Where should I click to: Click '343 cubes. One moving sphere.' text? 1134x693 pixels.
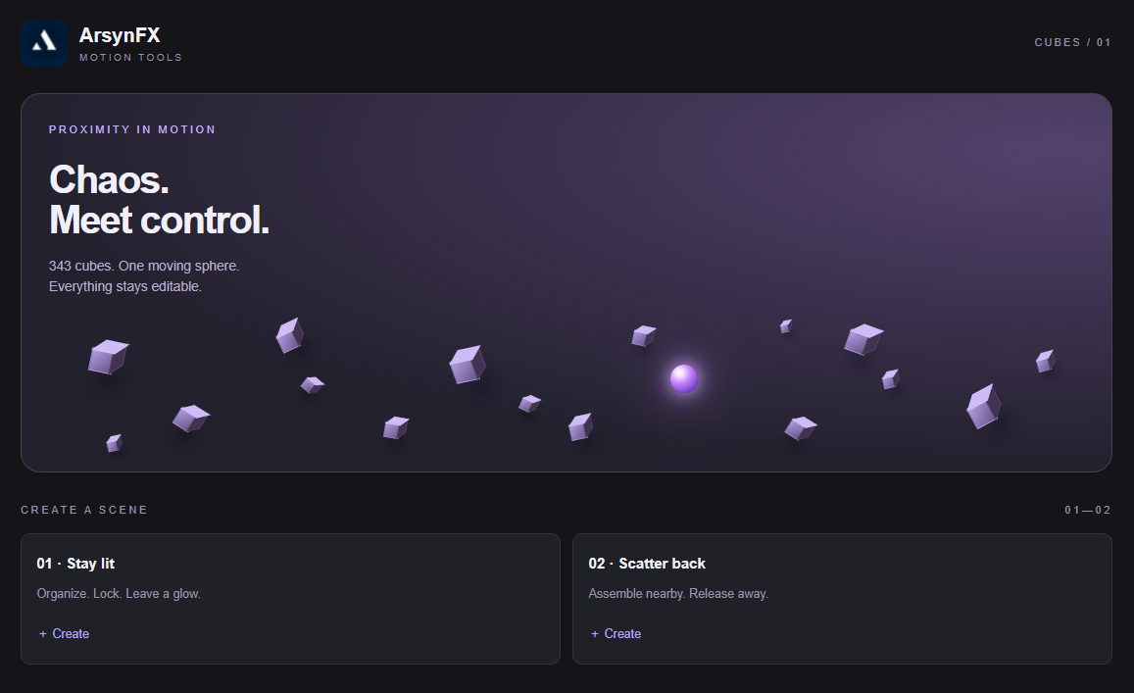[x=144, y=266]
